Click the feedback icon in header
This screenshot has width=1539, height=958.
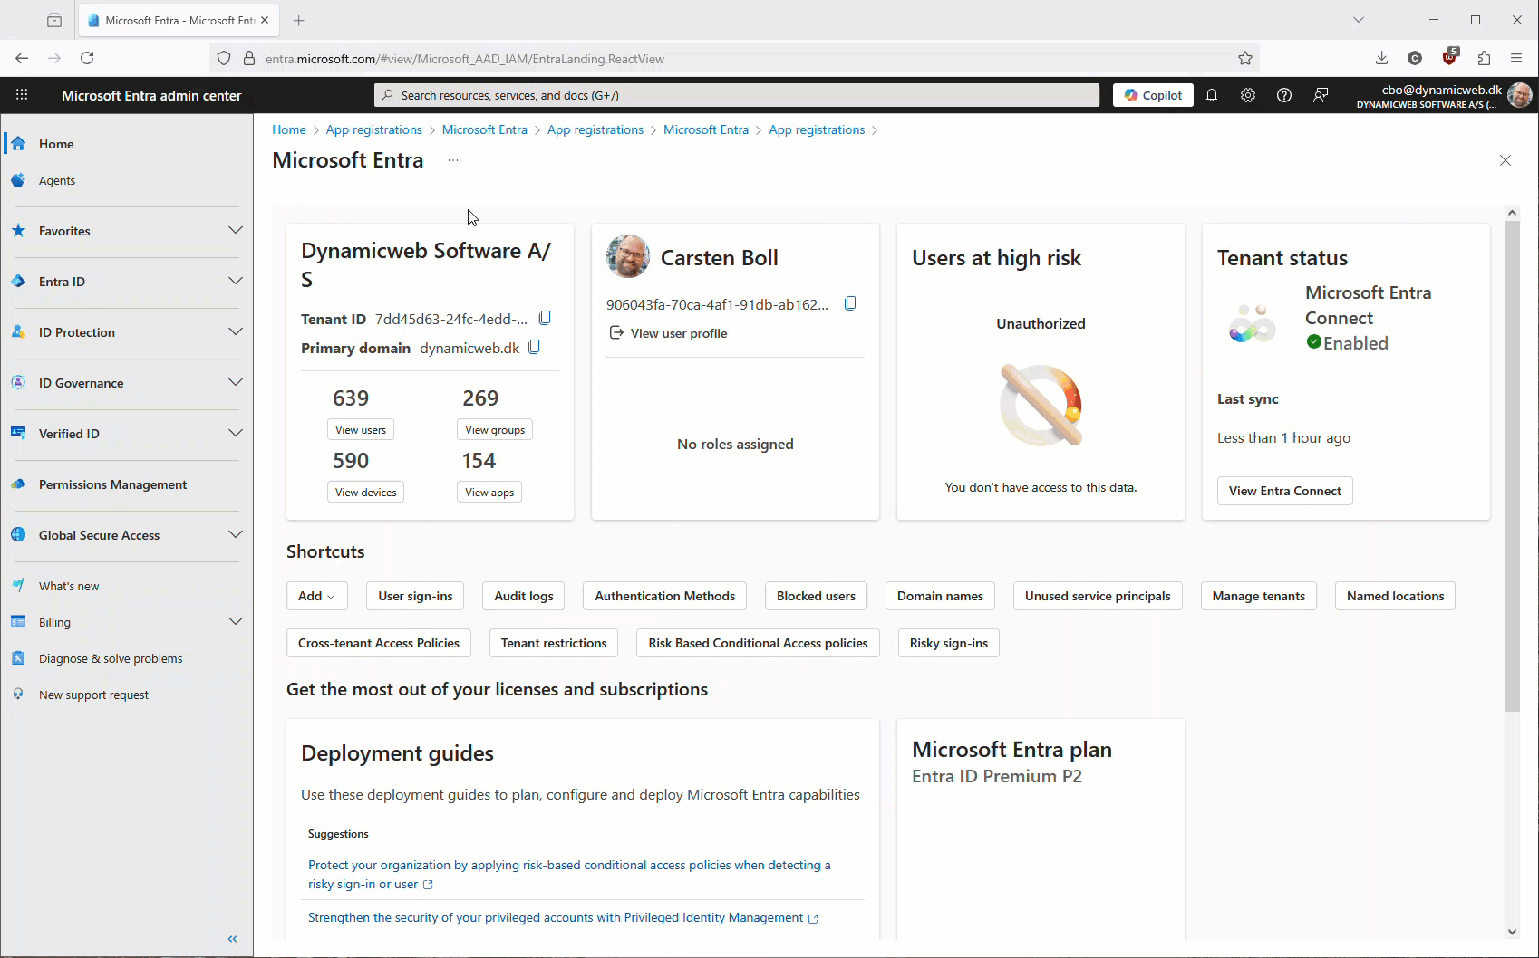pyautogui.click(x=1321, y=95)
